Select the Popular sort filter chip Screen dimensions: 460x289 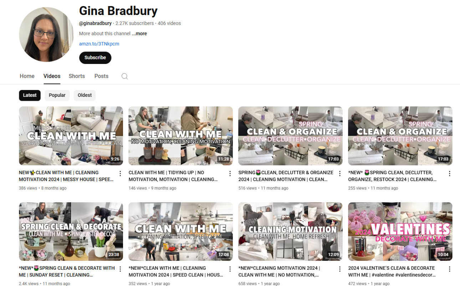(x=57, y=95)
